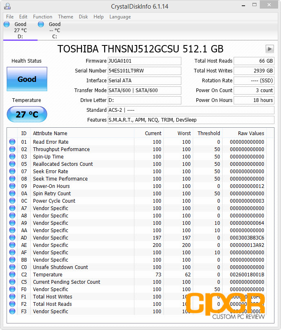Click the Transfer Mode field SATA/600
Image resolution: width=281 pixels, height=330 pixels.
coord(145,90)
